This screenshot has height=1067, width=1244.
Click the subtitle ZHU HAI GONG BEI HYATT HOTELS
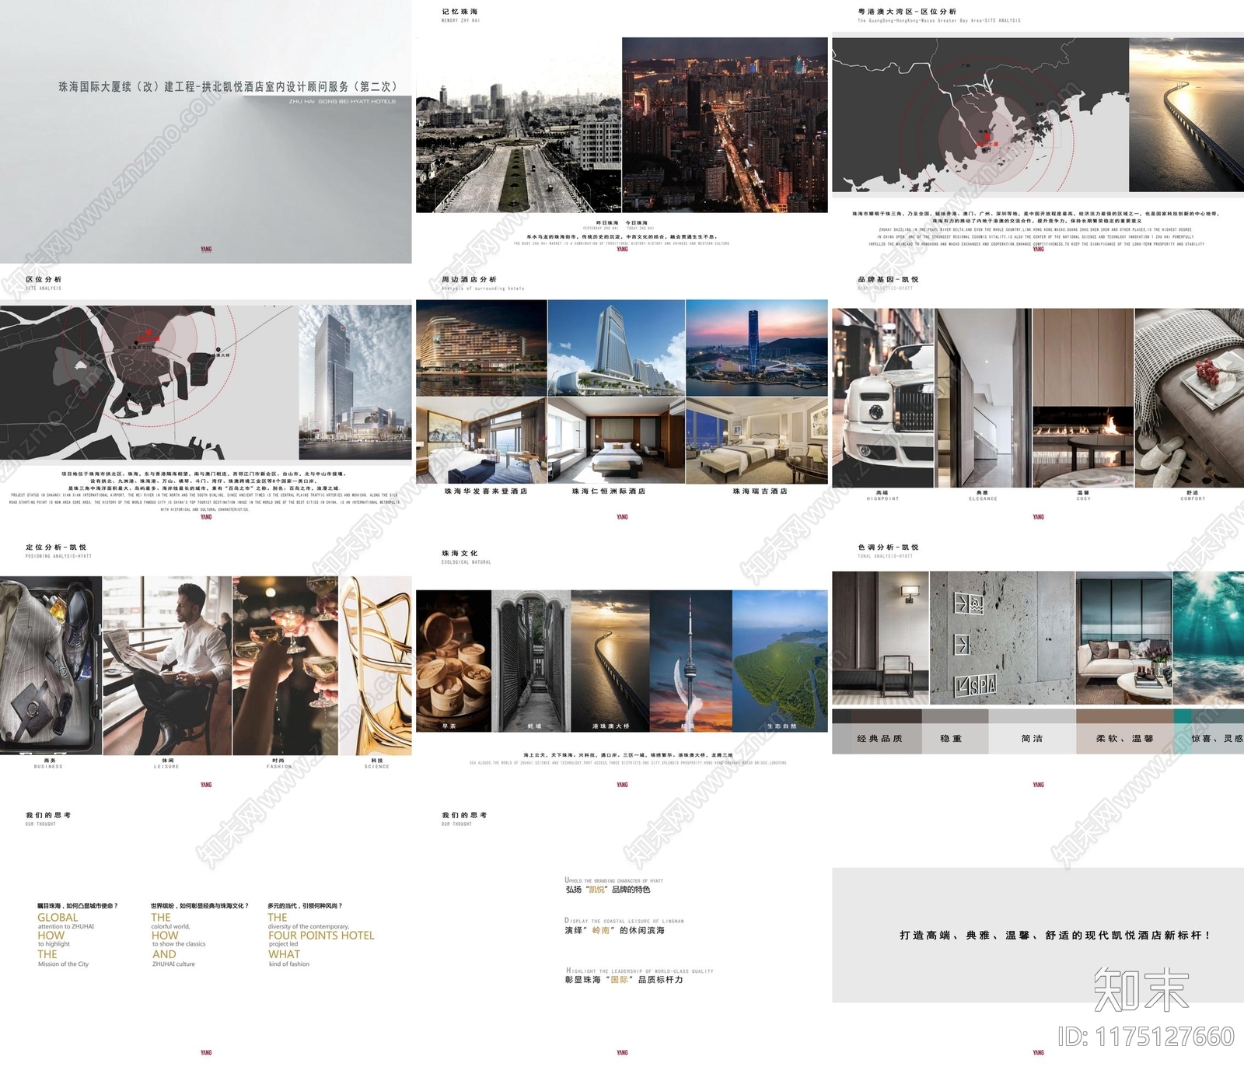pos(342,101)
